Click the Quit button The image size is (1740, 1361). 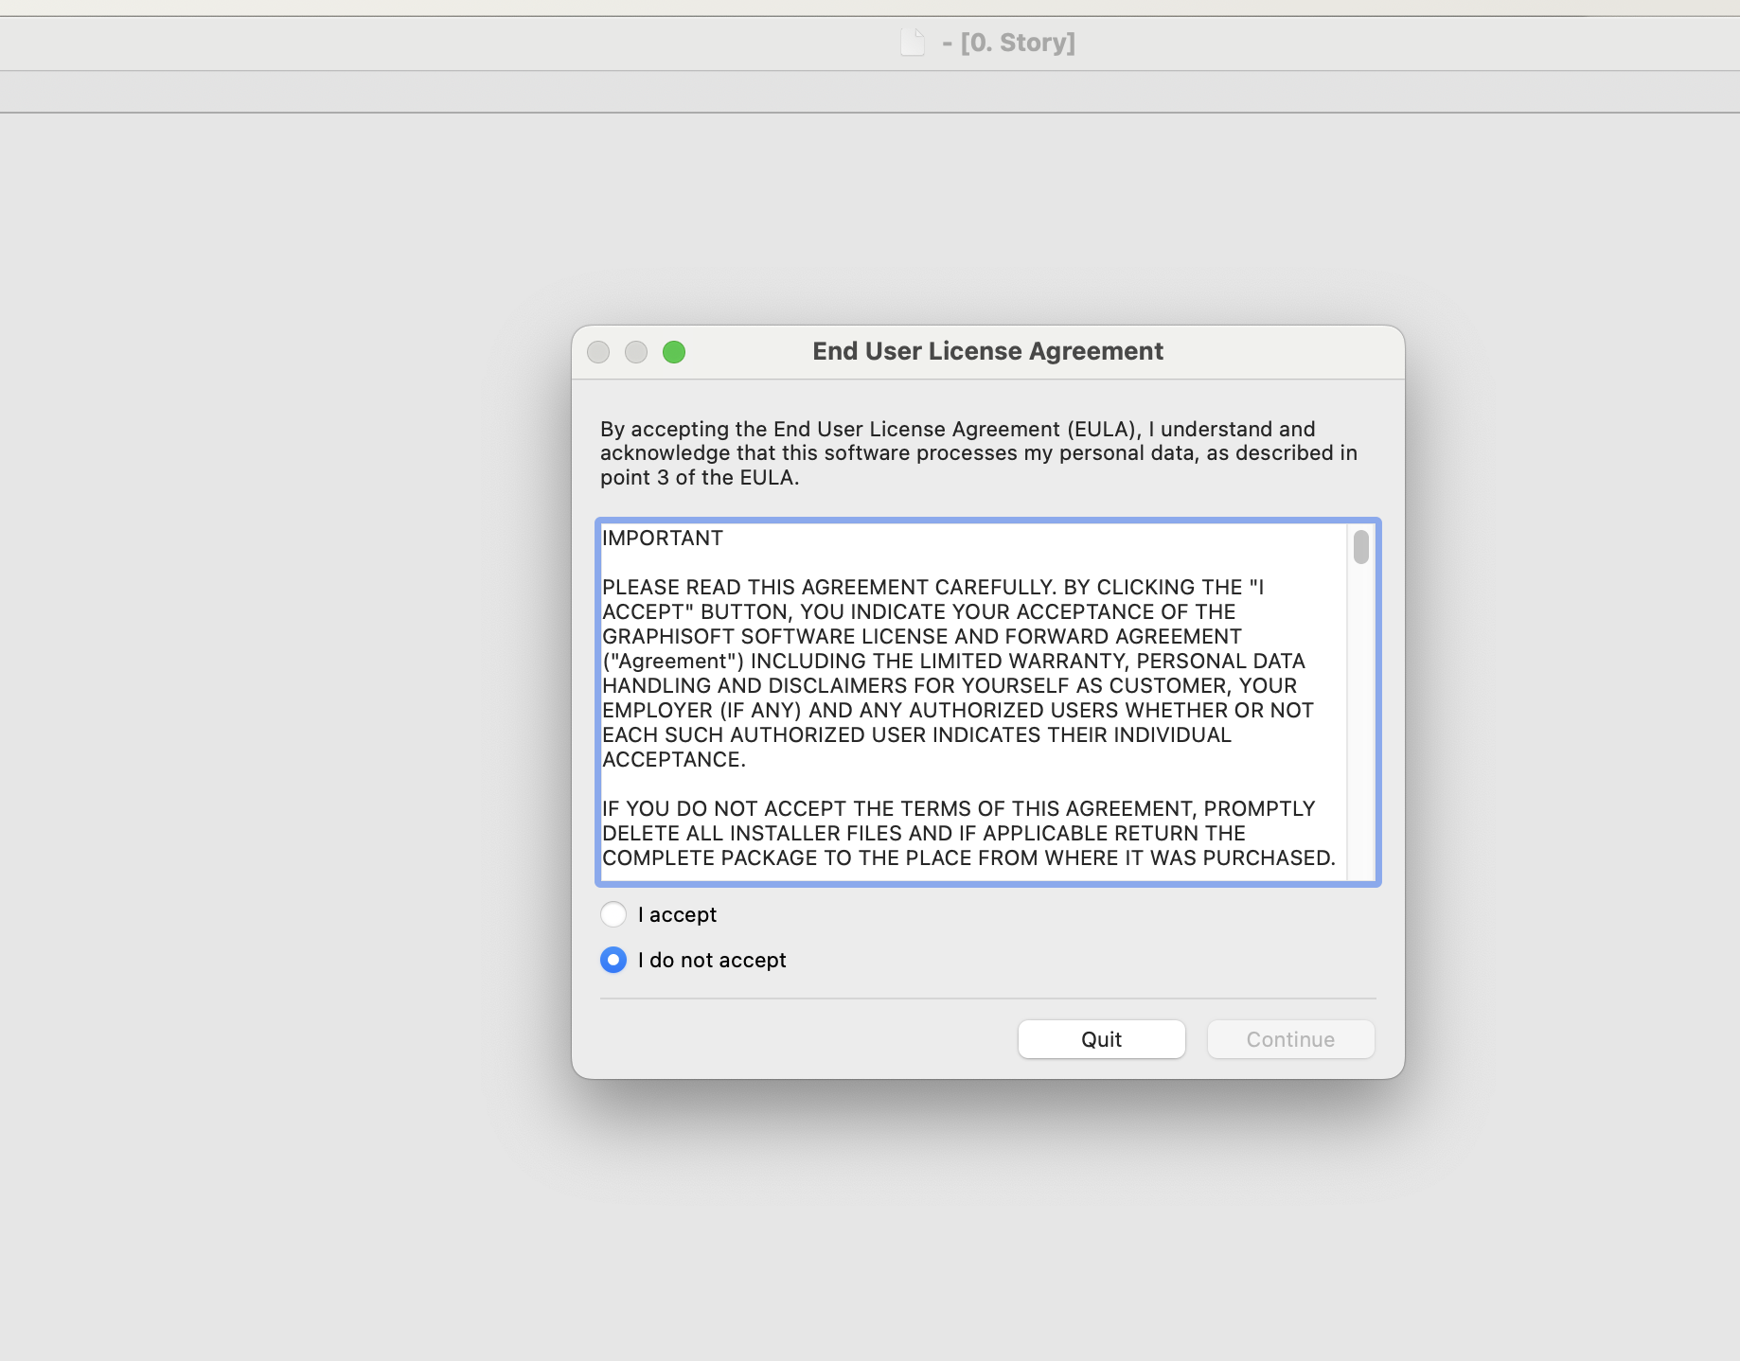coord(1101,1039)
